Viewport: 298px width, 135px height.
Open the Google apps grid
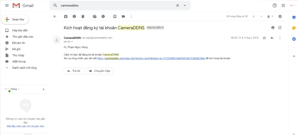283,5
